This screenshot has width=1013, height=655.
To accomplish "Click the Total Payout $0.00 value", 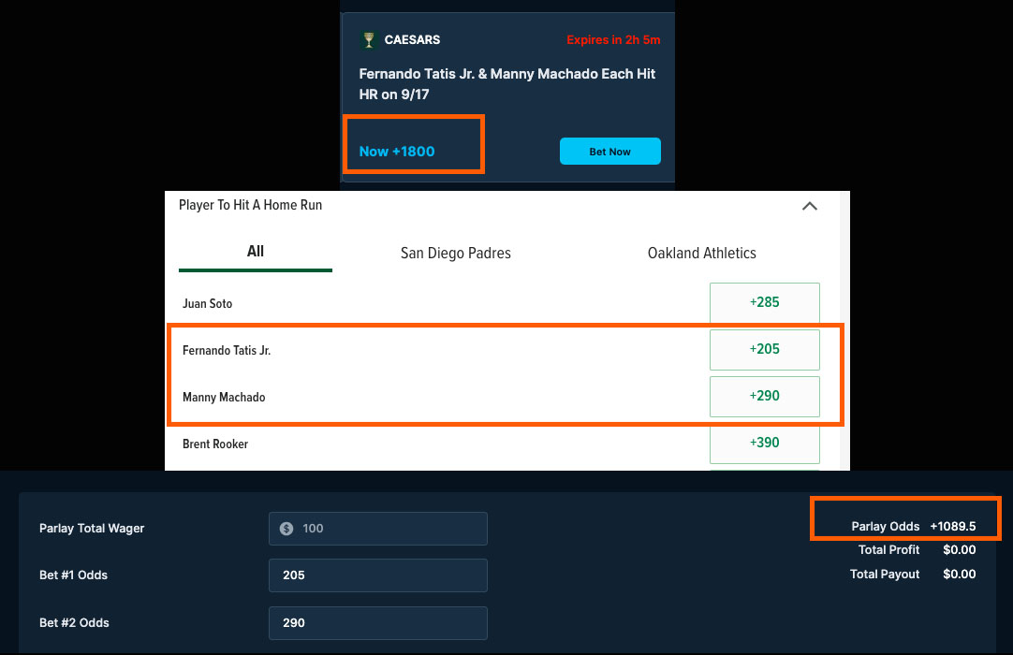I will 960,574.
